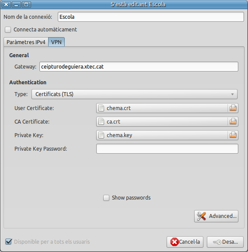Image resolution: width=248 pixels, height=252 pixels.
Task: Open file browser for CA Certificate
Action: (x=233, y=121)
